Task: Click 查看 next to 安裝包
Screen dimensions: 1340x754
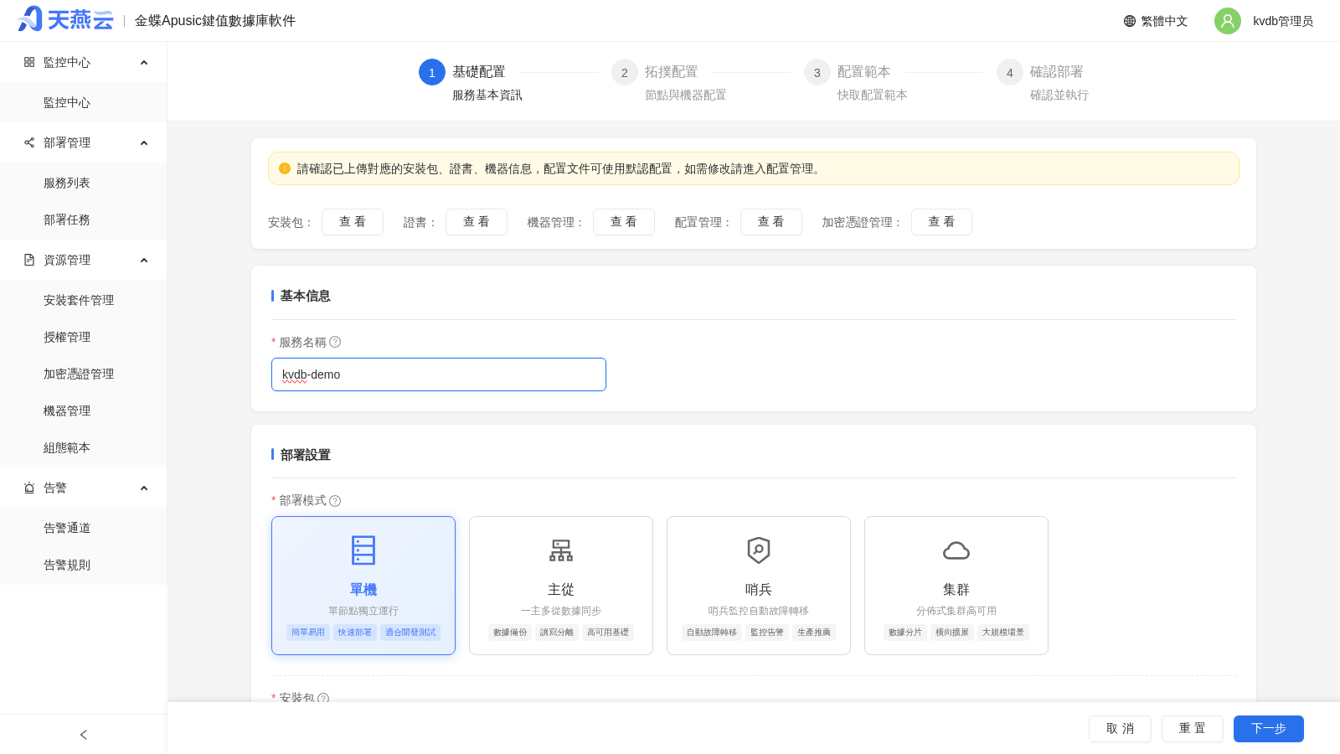Action: point(353,222)
